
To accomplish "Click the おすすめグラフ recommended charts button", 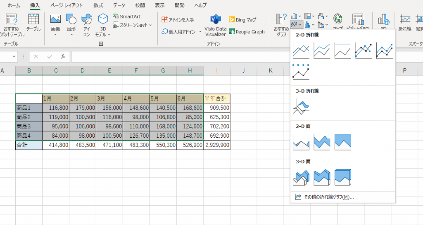I will (281, 24).
